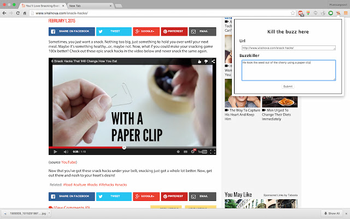
Task: Open the browser home page
Action: [25, 13]
